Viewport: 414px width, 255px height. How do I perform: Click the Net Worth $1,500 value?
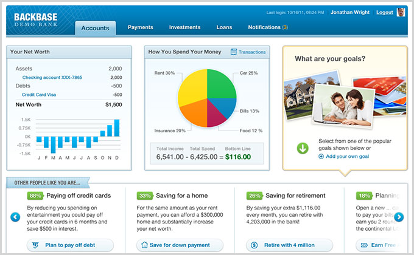click(113, 104)
